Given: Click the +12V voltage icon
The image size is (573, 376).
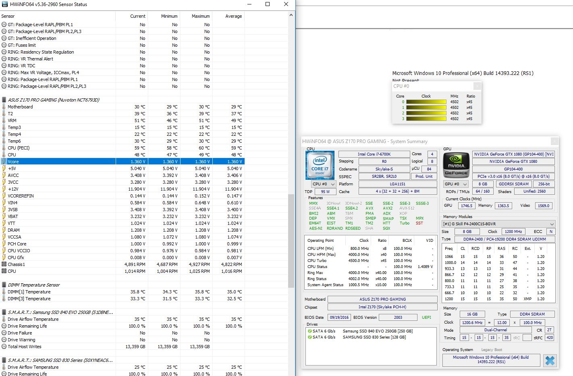Looking at the screenshot, I should [4, 189].
